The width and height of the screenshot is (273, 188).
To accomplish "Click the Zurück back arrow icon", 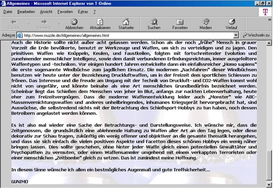I will pos(14,21).
